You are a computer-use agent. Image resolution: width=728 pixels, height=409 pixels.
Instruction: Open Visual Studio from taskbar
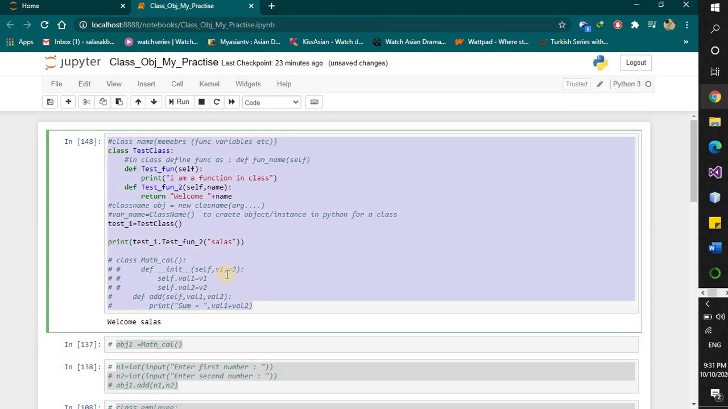click(x=715, y=172)
